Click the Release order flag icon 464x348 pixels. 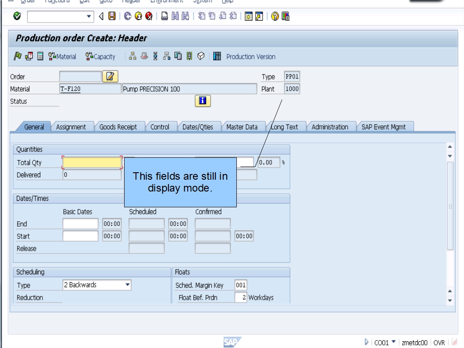click(x=18, y=56)
